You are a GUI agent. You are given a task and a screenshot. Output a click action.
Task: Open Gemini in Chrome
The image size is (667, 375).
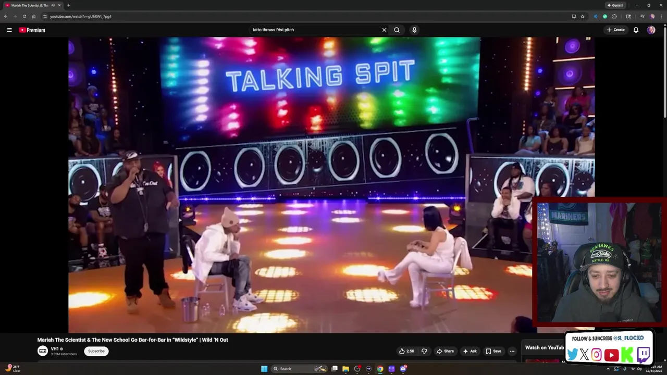(615, 5)
